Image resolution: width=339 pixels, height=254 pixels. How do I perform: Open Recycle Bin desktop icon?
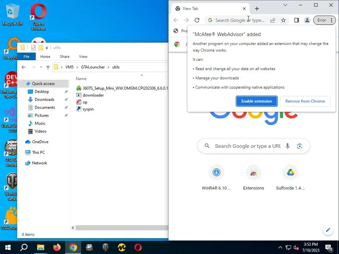click(x=13, y=15)
